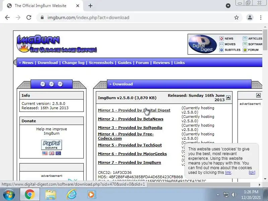Open the Change log nav item
This screenshot has height=201, width=268.
(x=73, y=63)
